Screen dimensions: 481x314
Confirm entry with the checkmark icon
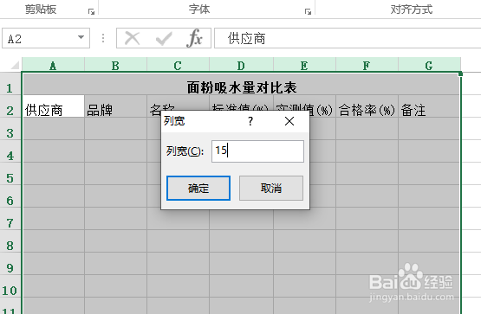point(164,39)
